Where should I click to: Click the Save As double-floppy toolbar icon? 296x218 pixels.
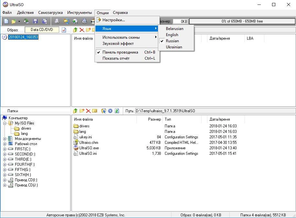[x=45, y=21]
